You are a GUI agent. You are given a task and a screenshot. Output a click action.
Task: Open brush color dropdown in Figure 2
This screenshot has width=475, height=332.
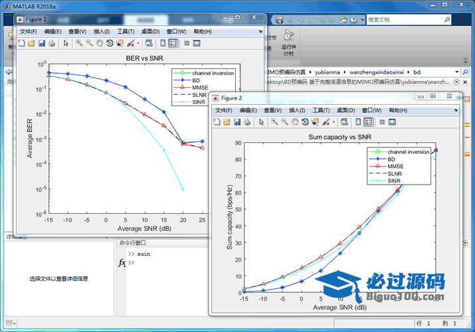pyautogui.click(x=333, y=122)
